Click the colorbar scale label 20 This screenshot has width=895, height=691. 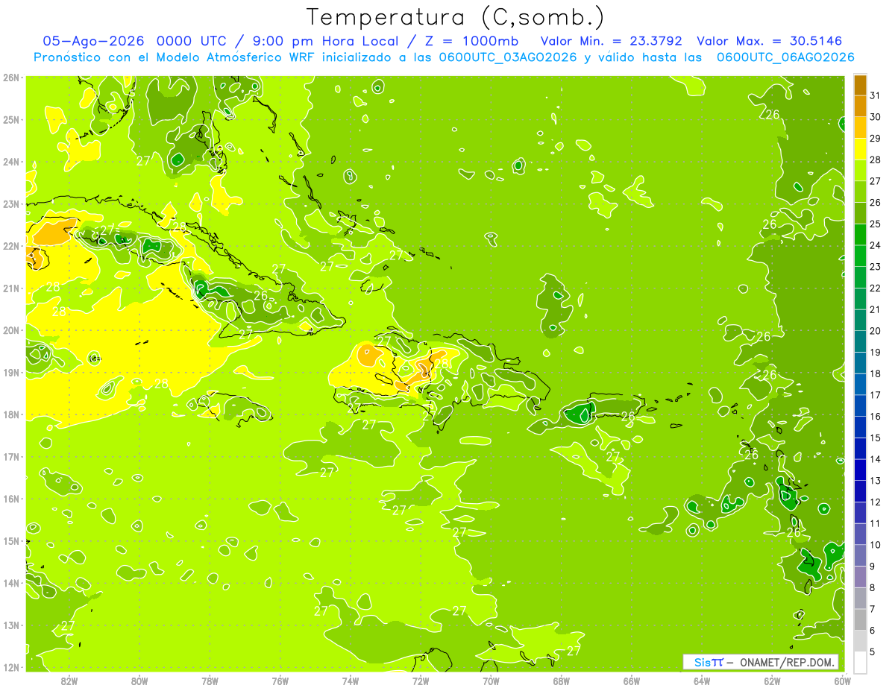pos(875,331)
